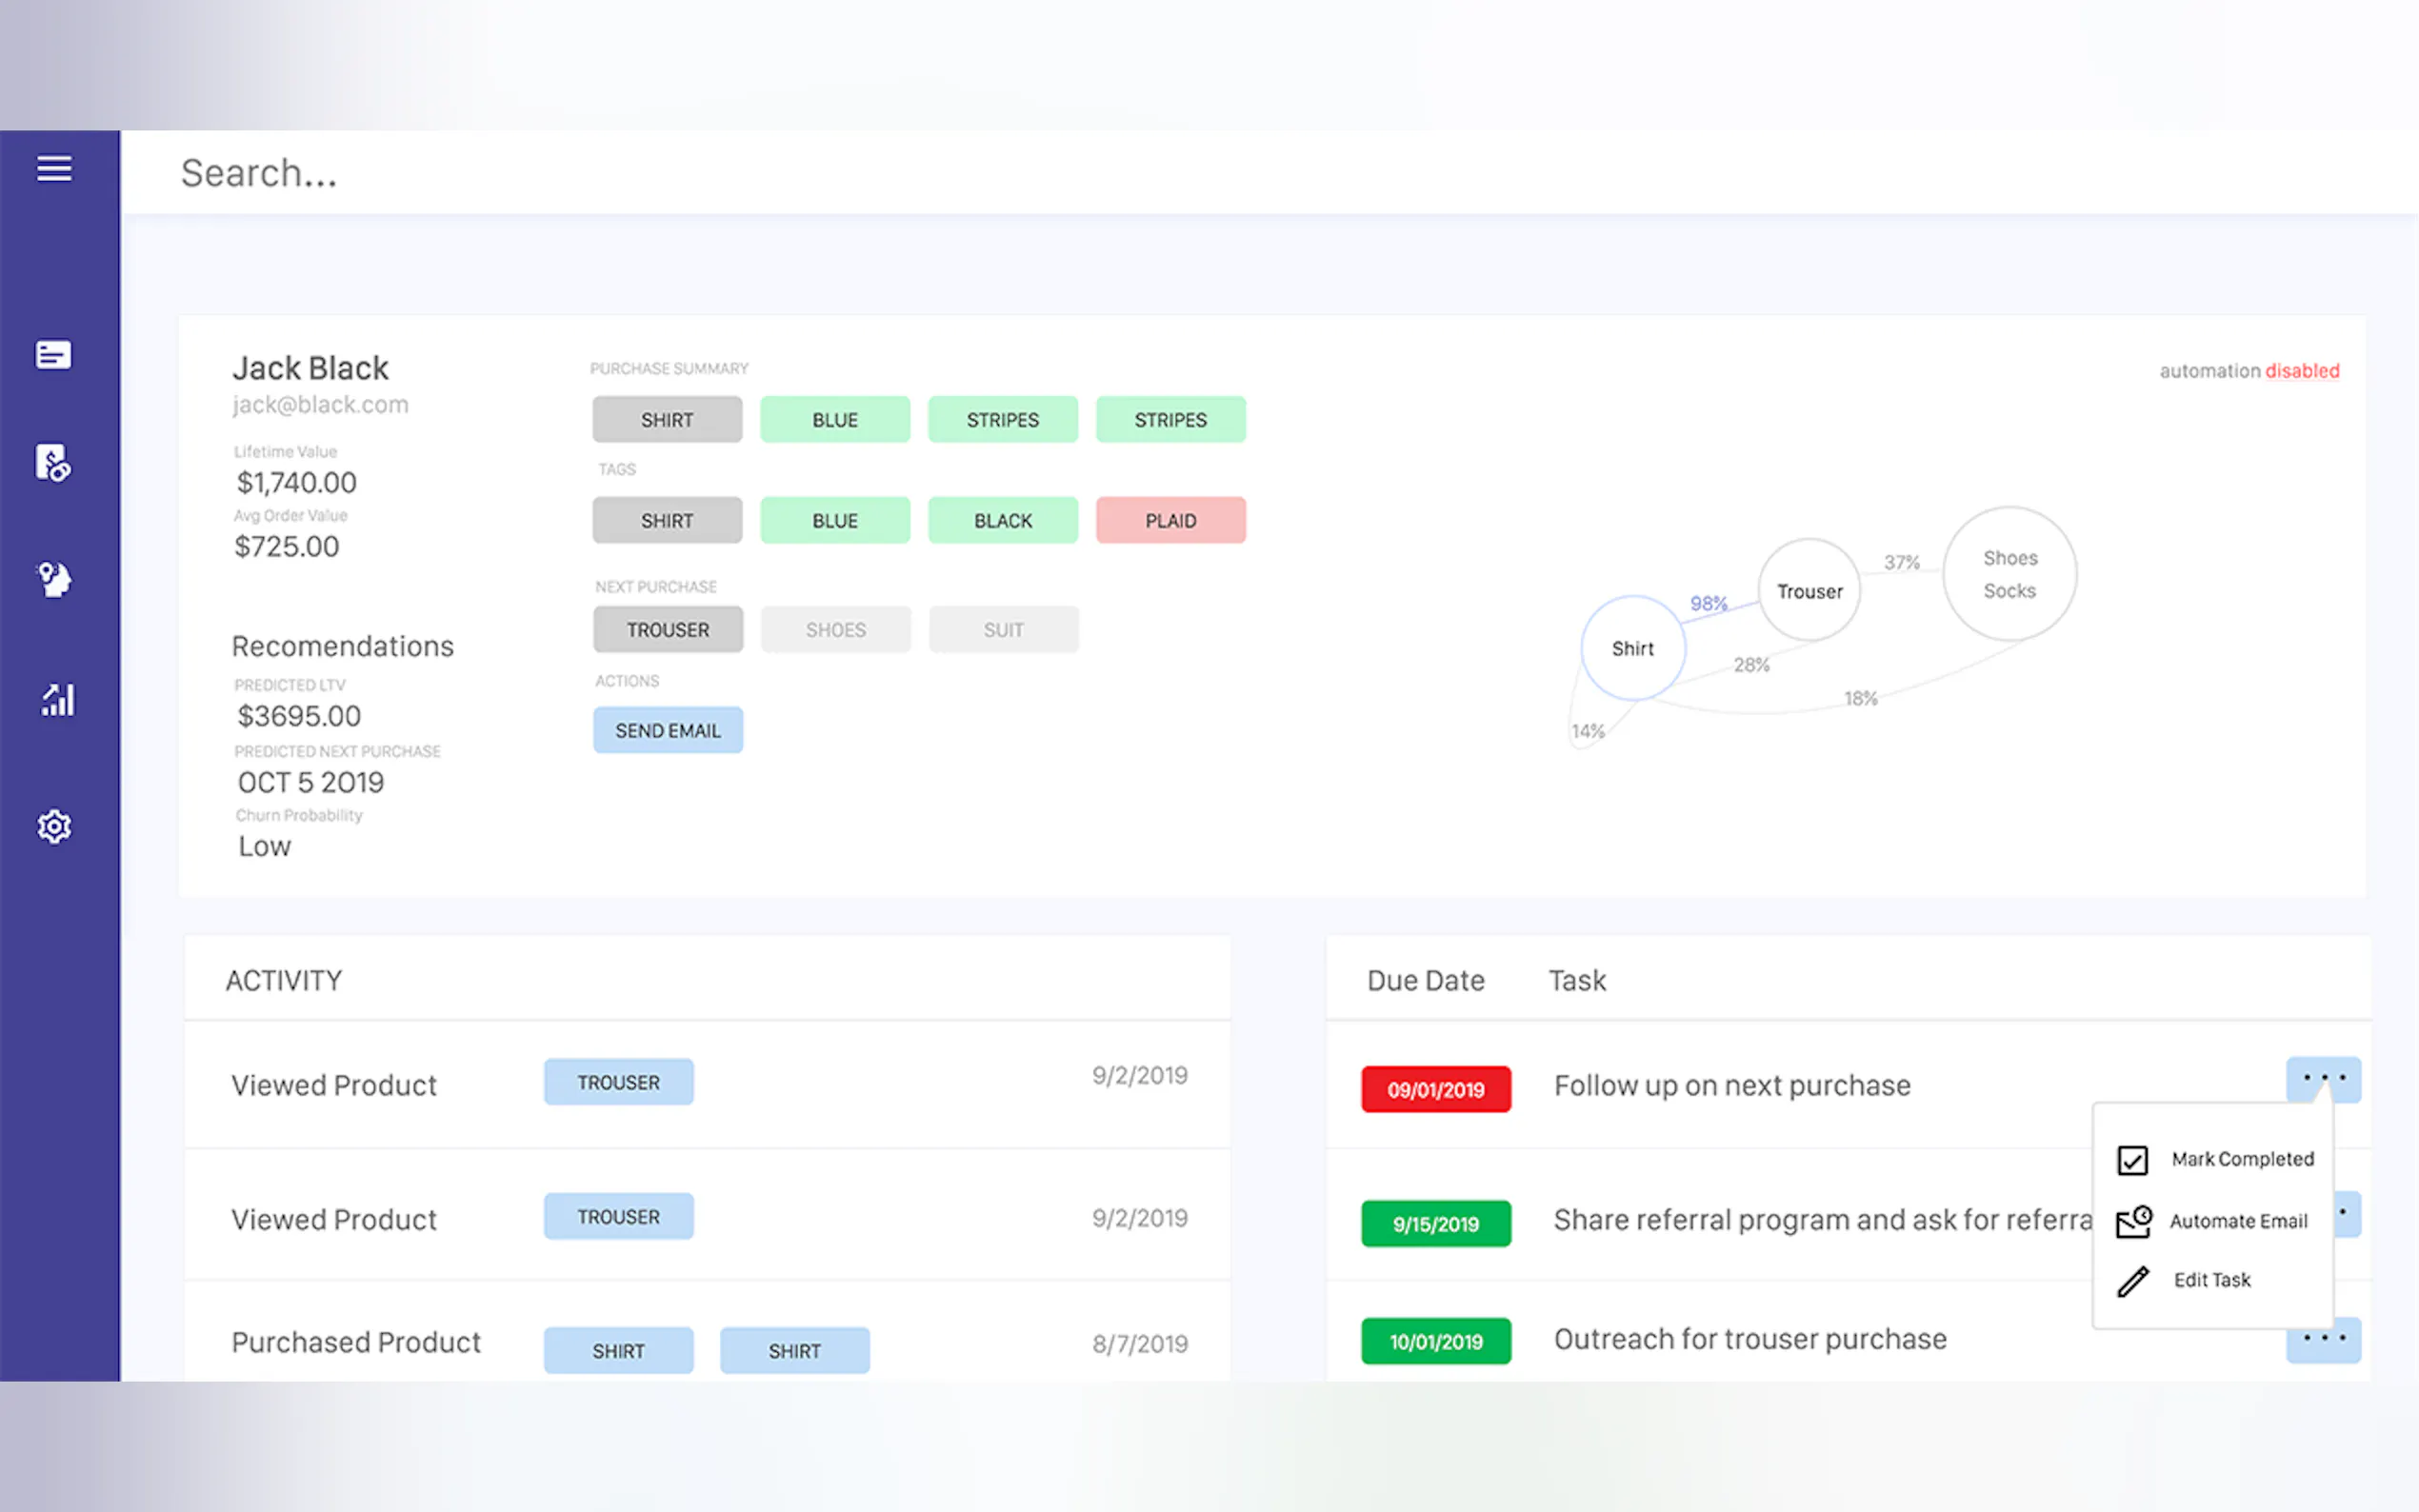Select Edit Task menu entry
This screenshot has height=1512, width=2419.
[2211, 1280]
